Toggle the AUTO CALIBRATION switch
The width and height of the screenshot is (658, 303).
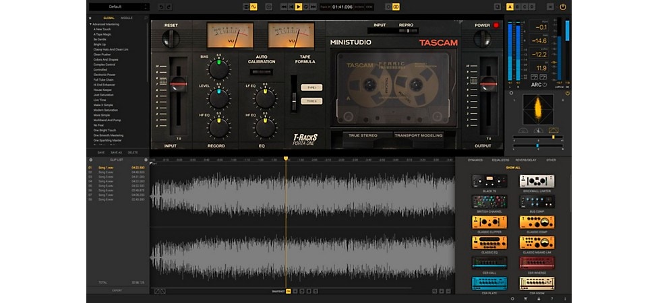261,72
